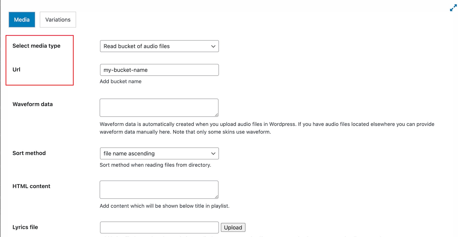Click the Sort method label
Screen dimensions: 458x237
coord(29,153)
